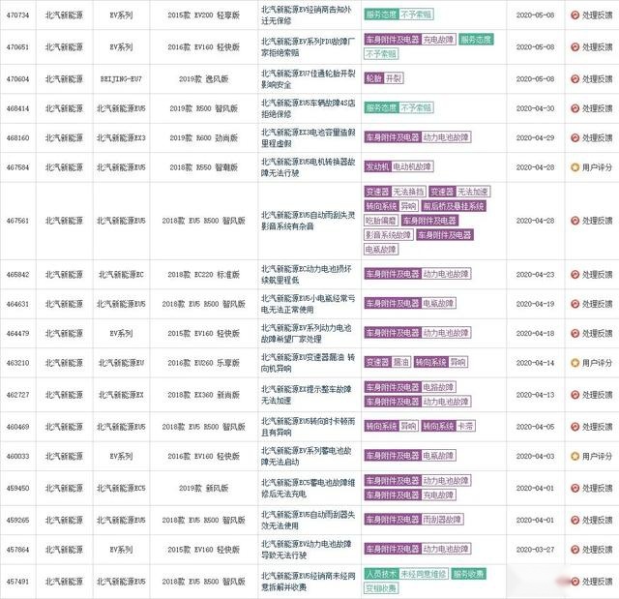Click the date 2020-03-27
Screen dimensions: 619x599
point(535,550)
